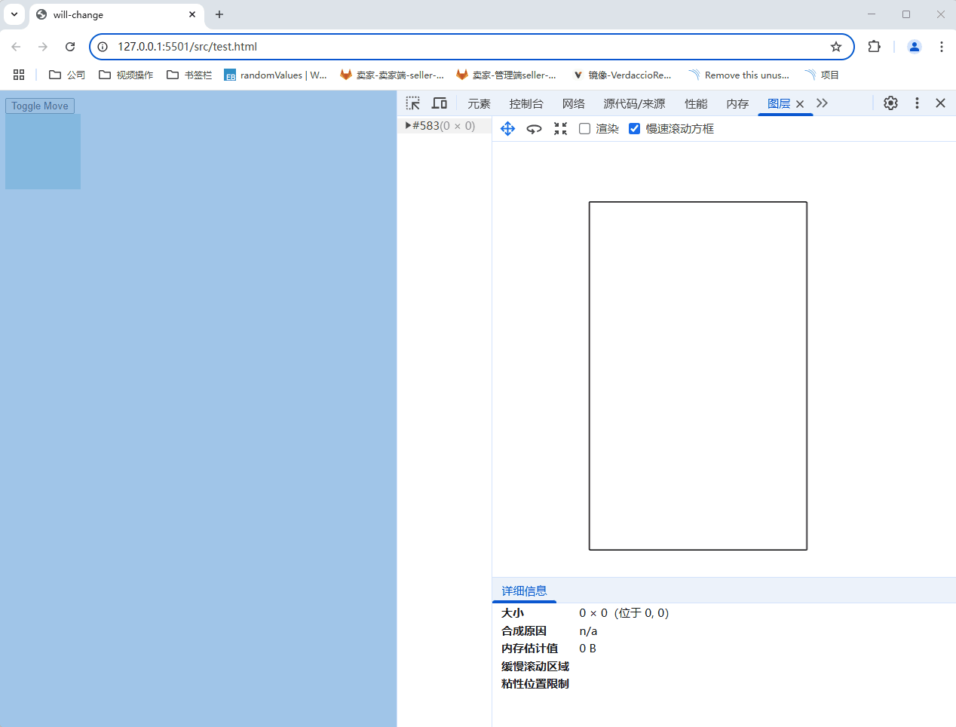Click the 内存估计值 0 B value

(587, 649)
